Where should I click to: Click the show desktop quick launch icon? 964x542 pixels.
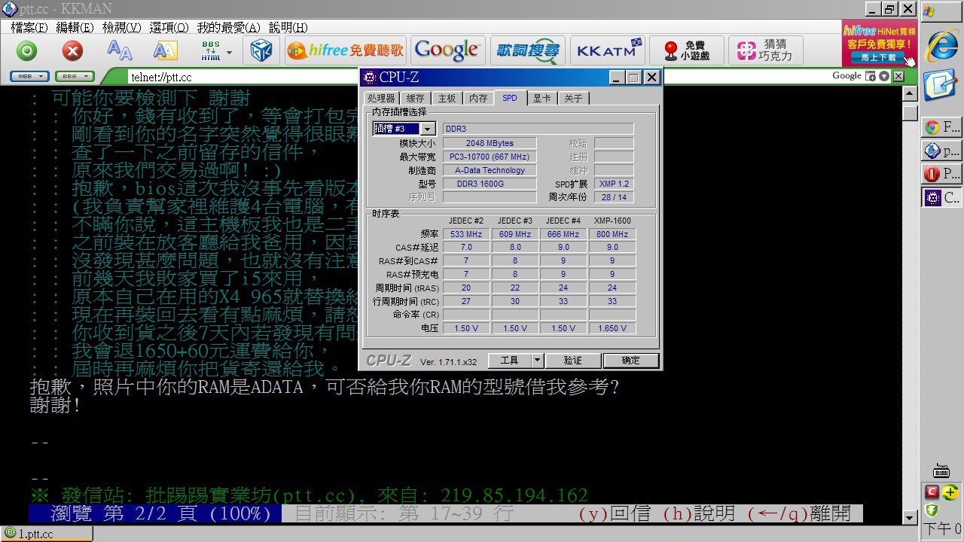[940, 84]
